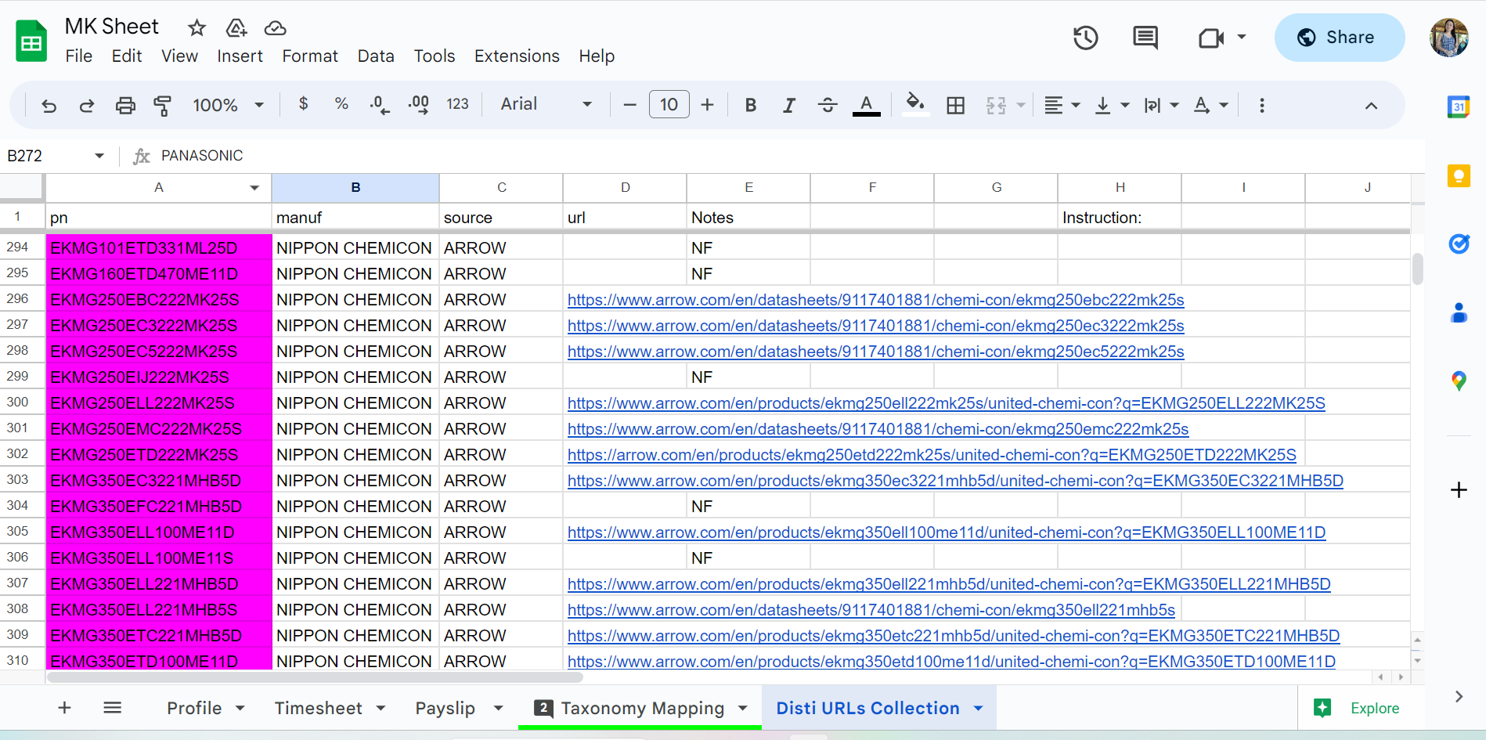Open the File menu
The image size is (1486, 740).
79,56
